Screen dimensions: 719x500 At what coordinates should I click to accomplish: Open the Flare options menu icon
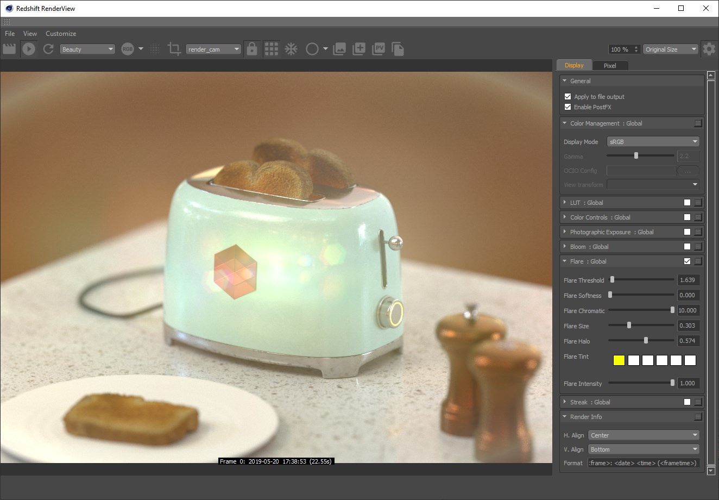698,261
